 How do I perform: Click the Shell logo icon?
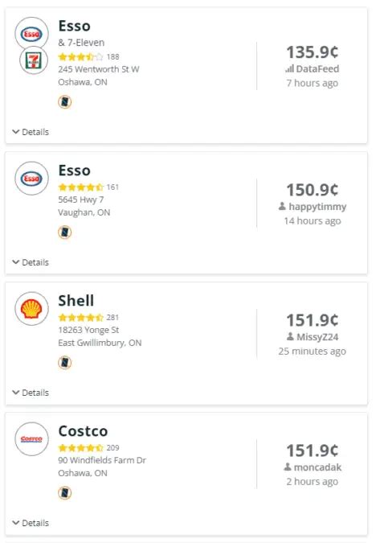tap(31, 309)
